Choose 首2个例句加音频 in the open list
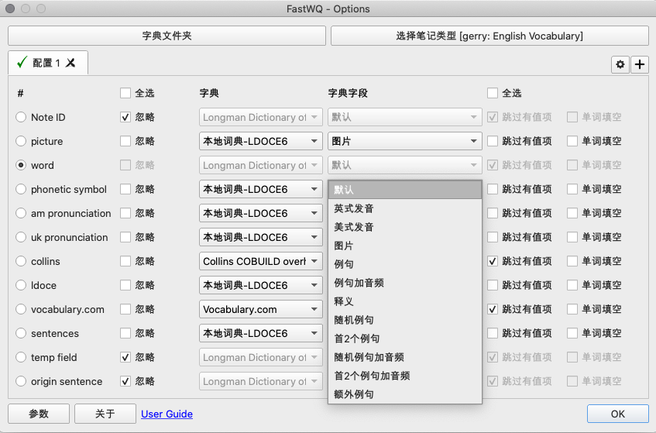Viewport: 656px width, 433px height. tap(405, 376)
